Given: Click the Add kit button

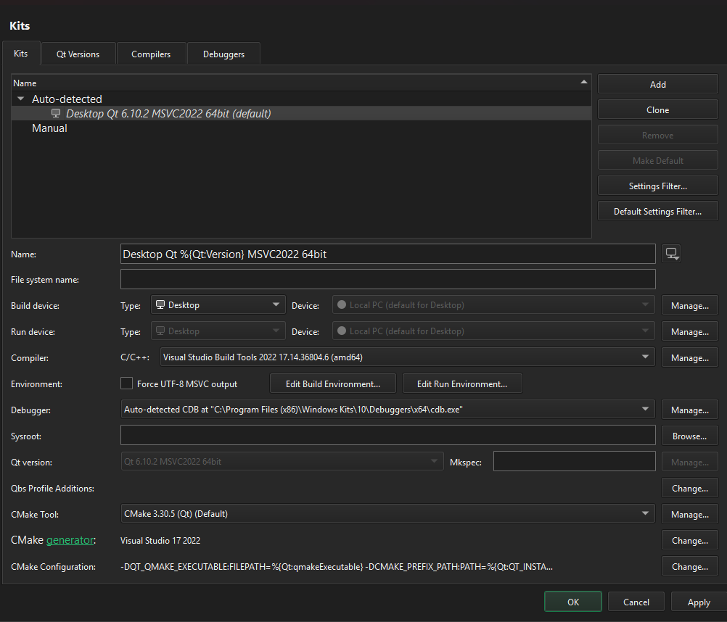Looking at the screenshot, I should point(657,85).
